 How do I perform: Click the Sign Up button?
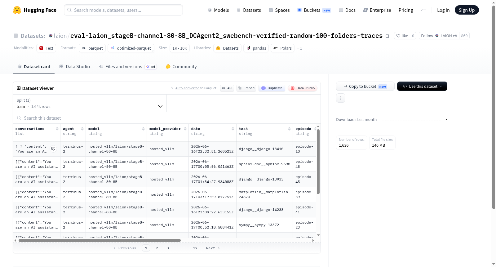click(x=467, y=10)
